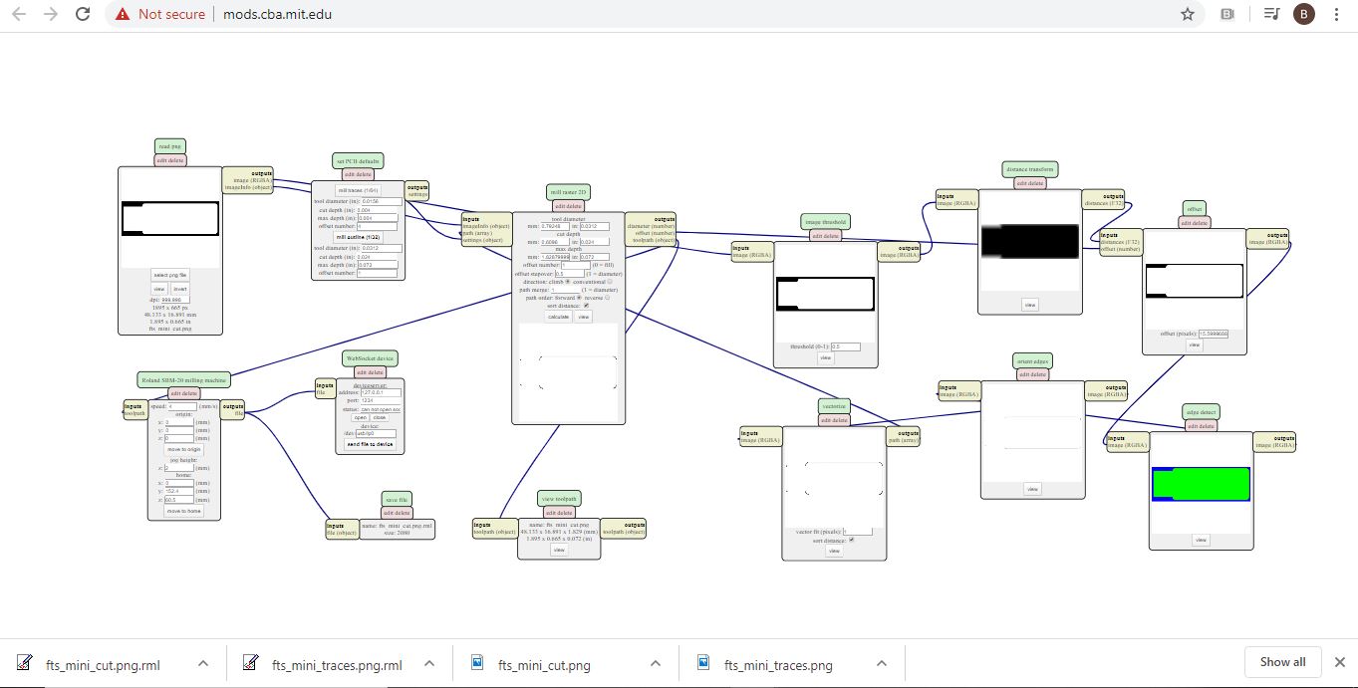Expand options for fts_mini_traces.png.rml download

point(429,663)
